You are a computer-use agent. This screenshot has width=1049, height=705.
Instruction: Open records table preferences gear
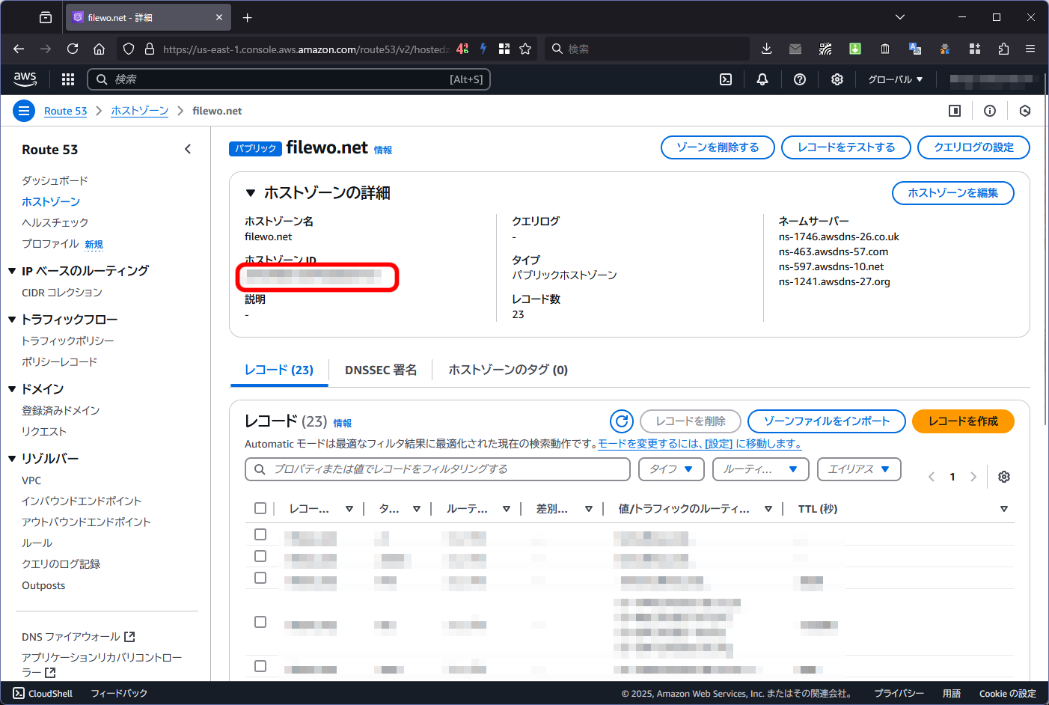pos(1004,477)
